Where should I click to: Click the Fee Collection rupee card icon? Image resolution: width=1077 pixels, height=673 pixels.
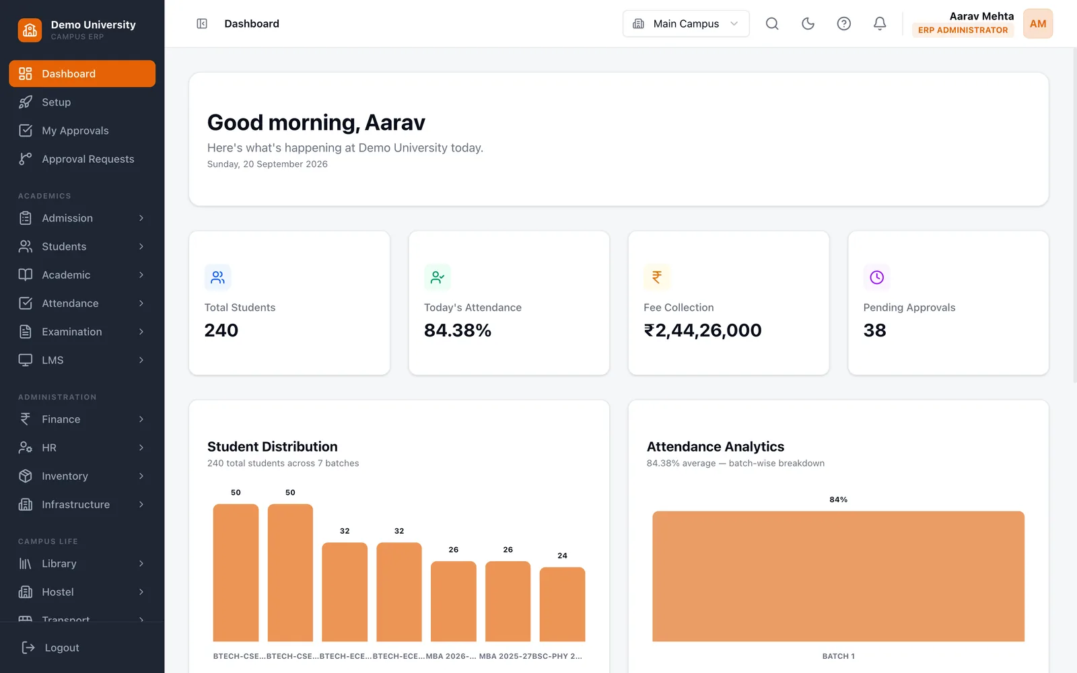[x=657, y=277]
